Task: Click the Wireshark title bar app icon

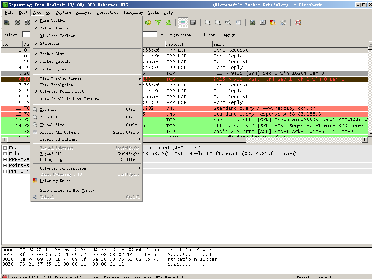Action: pos(4,4)
